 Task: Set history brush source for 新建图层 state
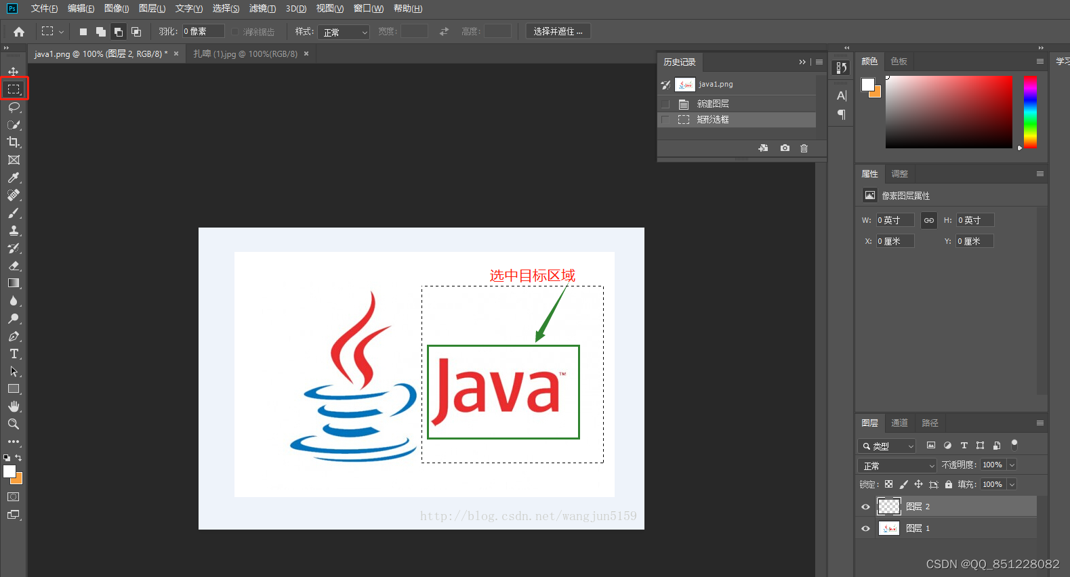pyautogui.click(x=665, y=104)
